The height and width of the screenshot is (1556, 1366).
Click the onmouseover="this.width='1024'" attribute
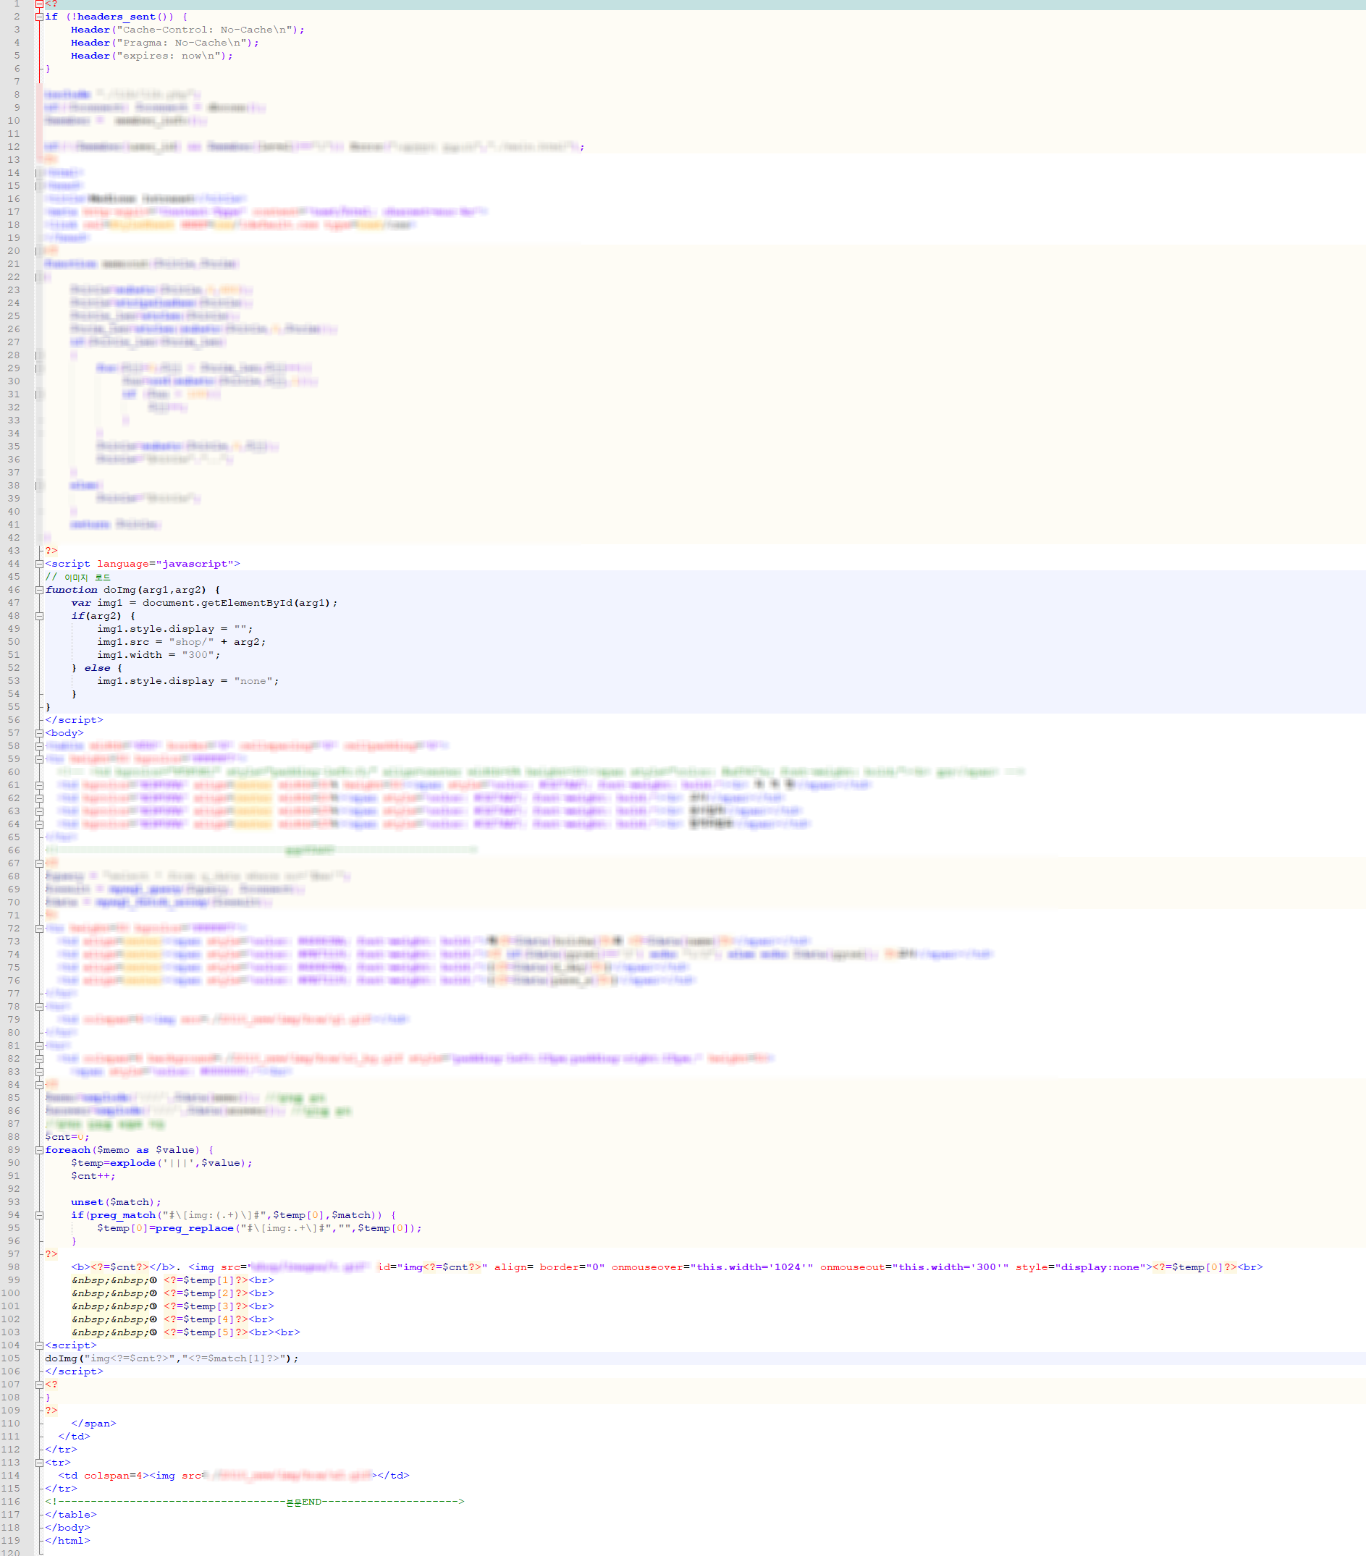point(712,1267)
